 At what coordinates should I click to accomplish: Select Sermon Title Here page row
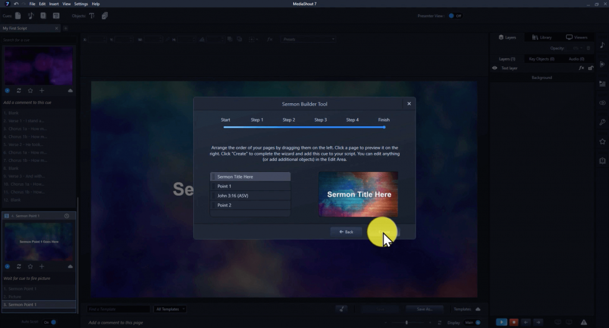250,177
